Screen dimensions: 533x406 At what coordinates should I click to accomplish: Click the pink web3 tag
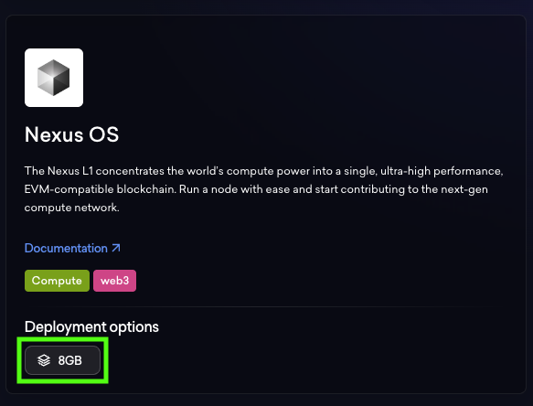click(x=114, y=281)
